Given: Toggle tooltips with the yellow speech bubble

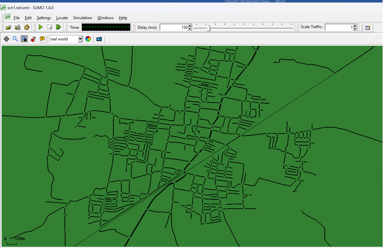Looking at the screenshot, I should (43, 39).
